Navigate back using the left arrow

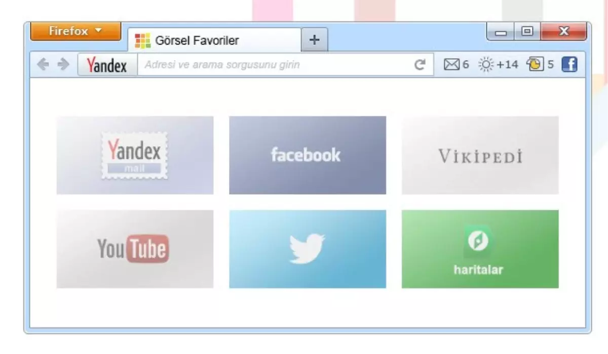click(42, 64)
